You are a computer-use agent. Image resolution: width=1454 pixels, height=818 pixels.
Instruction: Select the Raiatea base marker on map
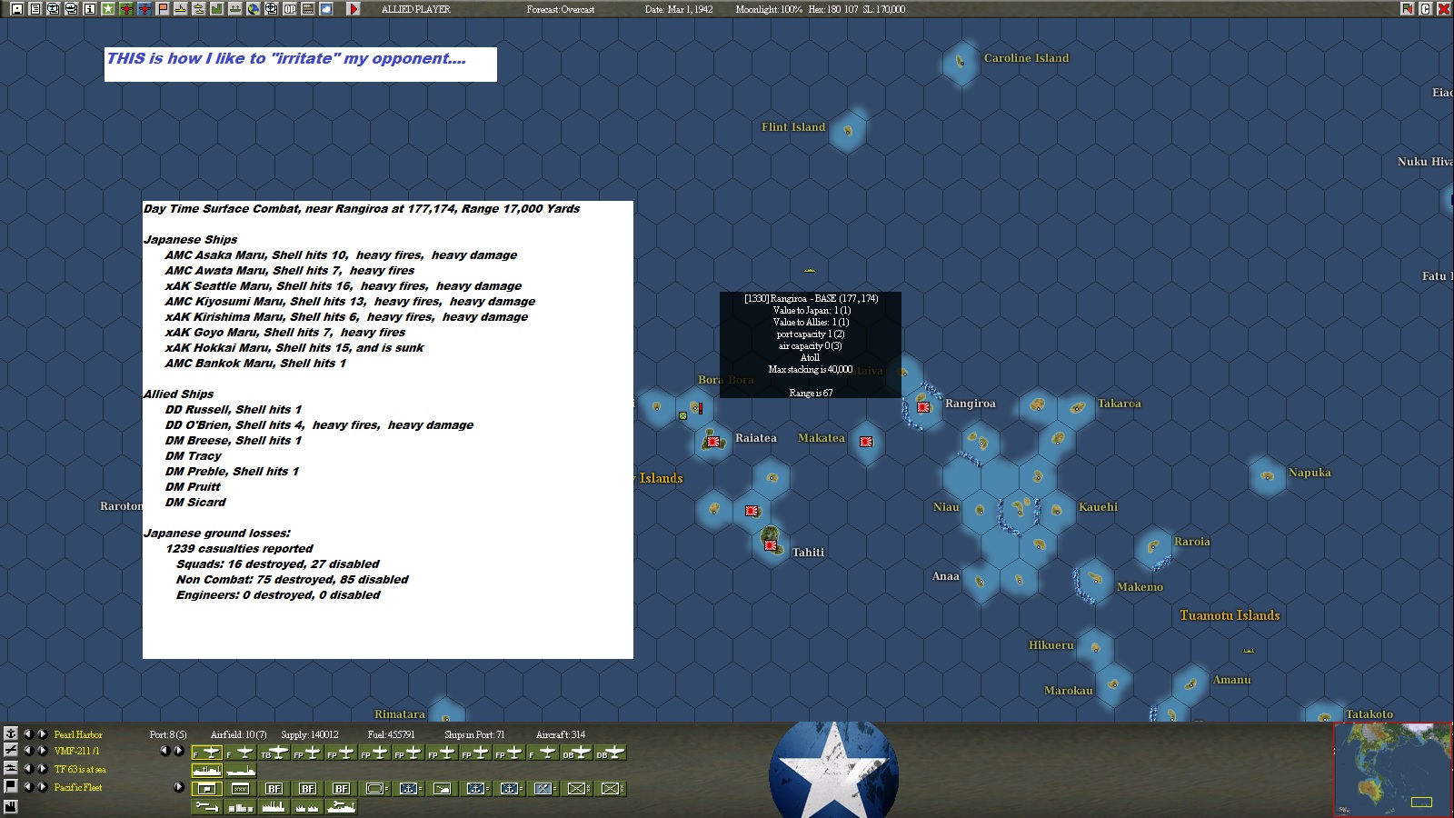(713, 441)
